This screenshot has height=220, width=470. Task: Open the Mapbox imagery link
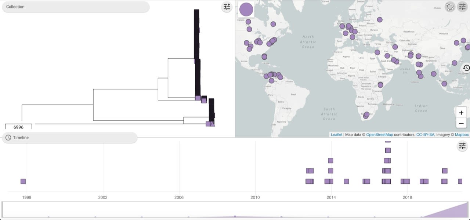click(462, 135)
